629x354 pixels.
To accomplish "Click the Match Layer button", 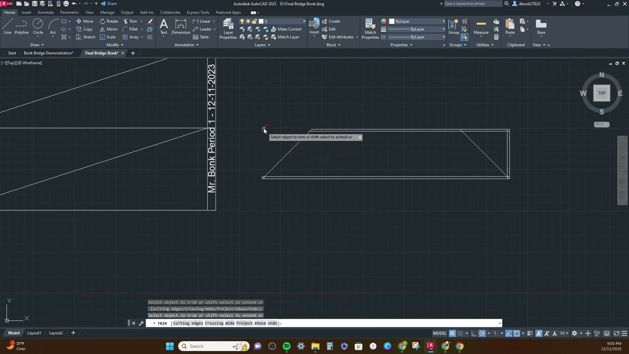I will coord(285,37).
